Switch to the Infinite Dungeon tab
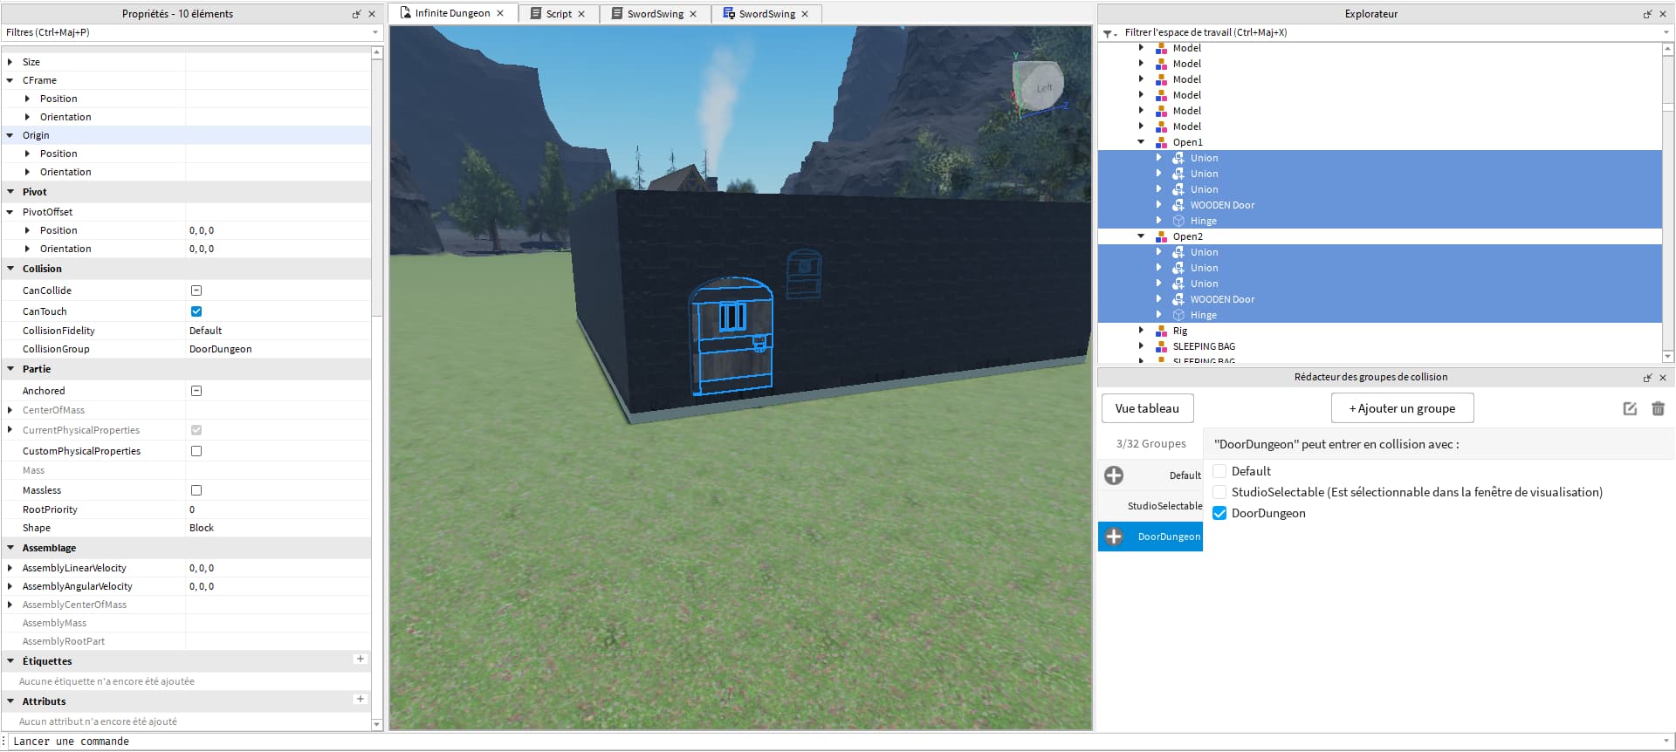Viewport: 1676px width, 752px height. (452, 13)
